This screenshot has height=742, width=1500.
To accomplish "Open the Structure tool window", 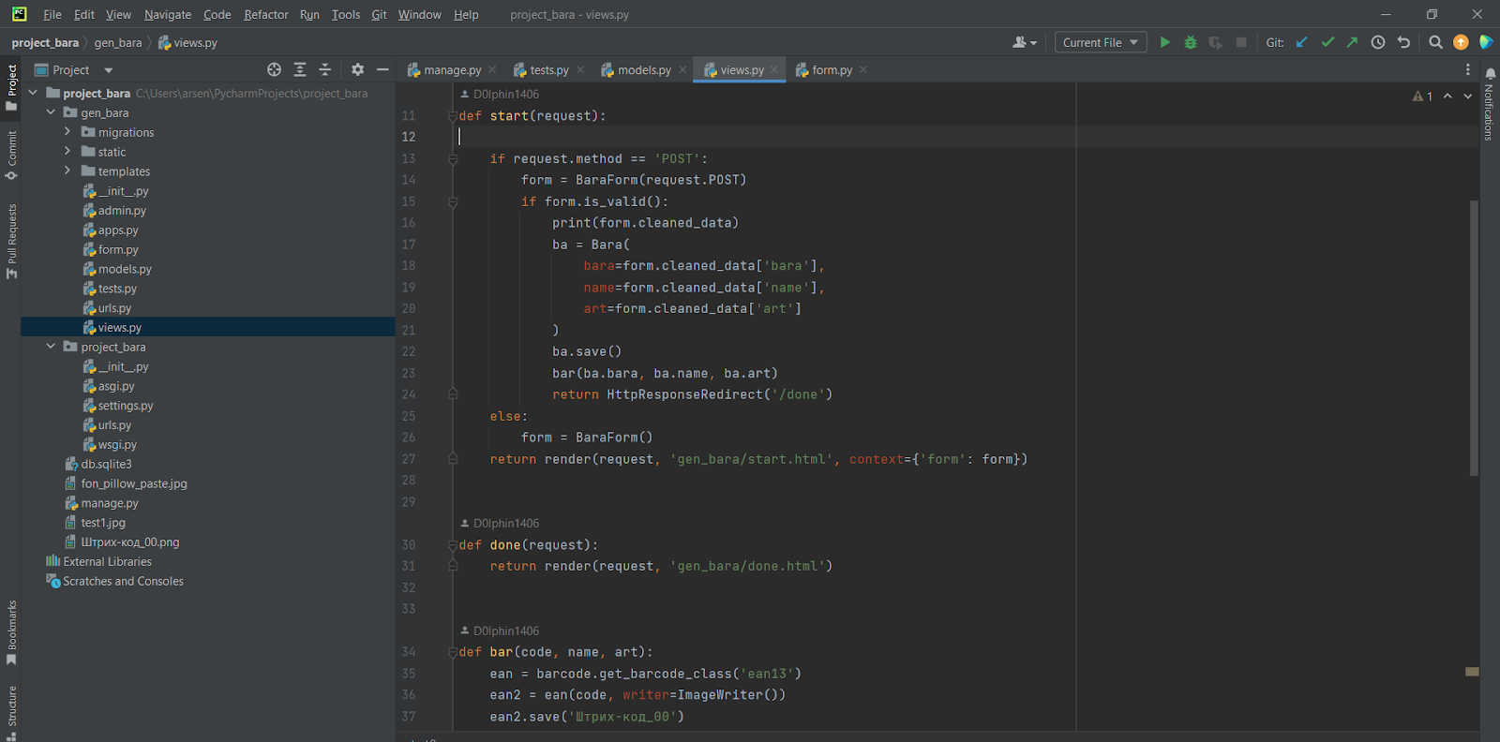I will click(x=11, y=712).
